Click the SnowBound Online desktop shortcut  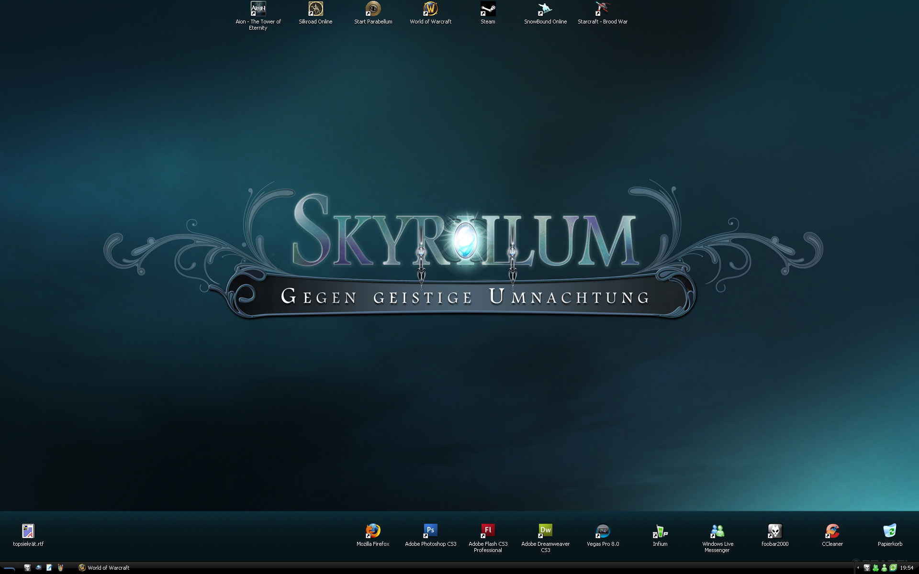click(x=545, y=9)
